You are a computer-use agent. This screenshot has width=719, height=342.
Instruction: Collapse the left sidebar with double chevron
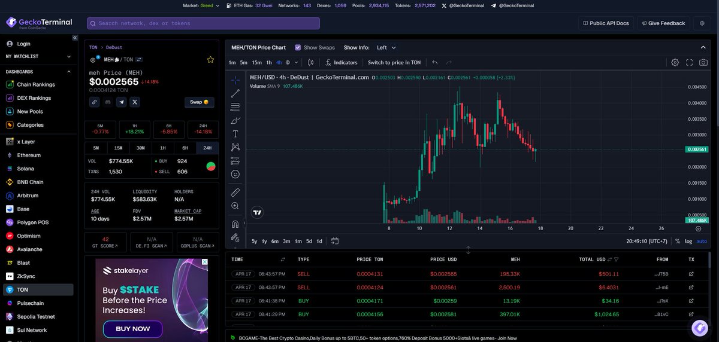[x=75, y=38]
